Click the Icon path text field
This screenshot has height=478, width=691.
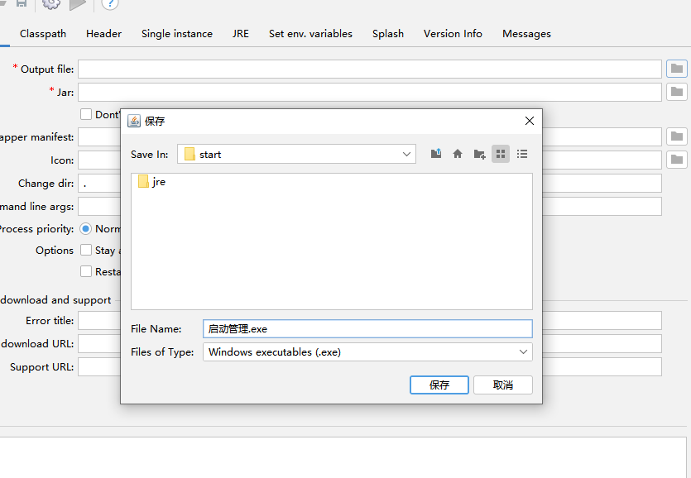(x=99, y=160)
